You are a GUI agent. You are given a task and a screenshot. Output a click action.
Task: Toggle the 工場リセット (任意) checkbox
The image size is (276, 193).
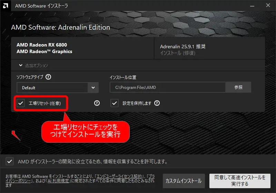(21, 103)
